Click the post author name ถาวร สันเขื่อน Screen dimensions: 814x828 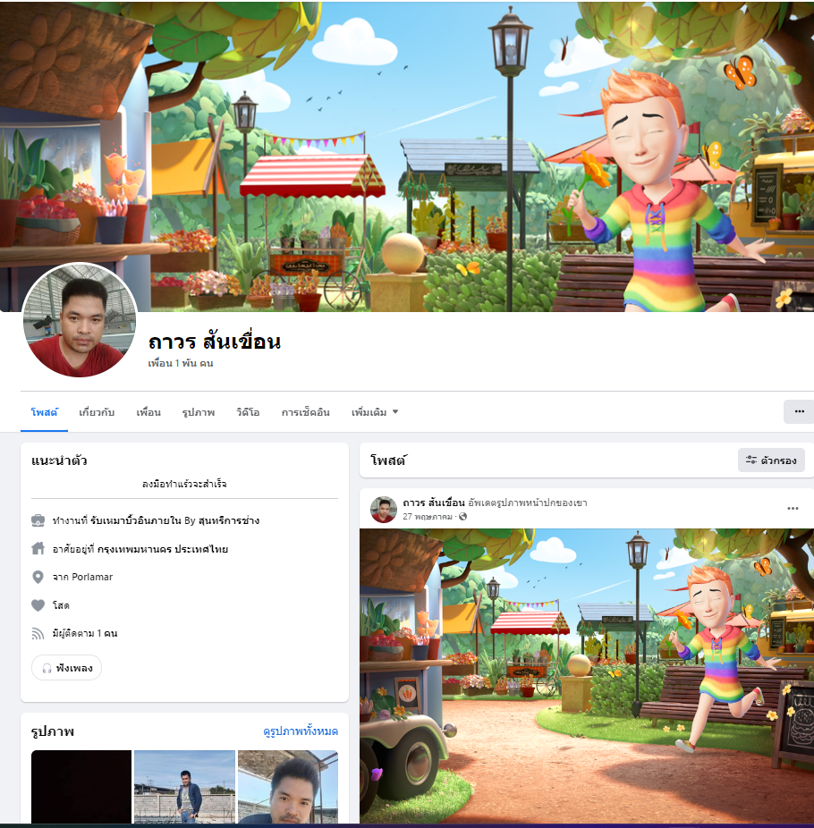(434, 503)
